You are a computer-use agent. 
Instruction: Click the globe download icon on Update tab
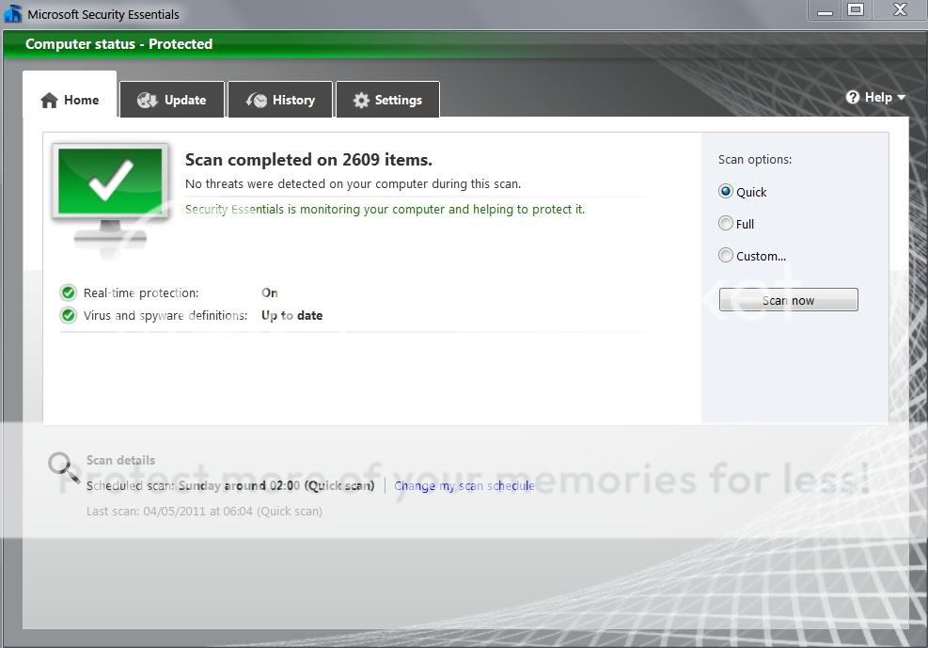[147, 100]
